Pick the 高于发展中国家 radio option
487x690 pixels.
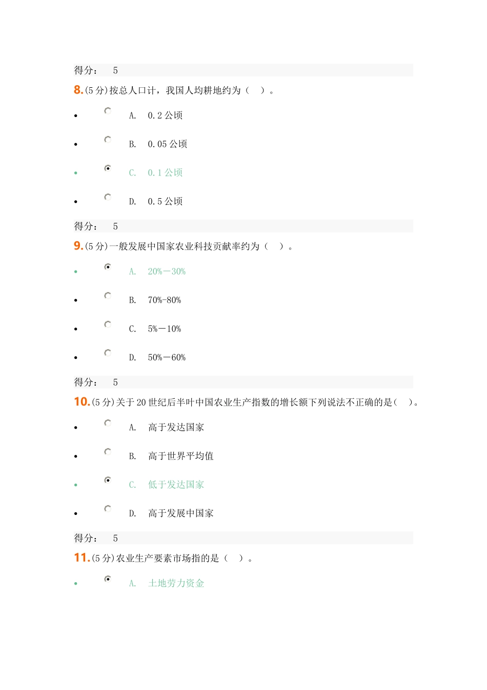(108, 509)
